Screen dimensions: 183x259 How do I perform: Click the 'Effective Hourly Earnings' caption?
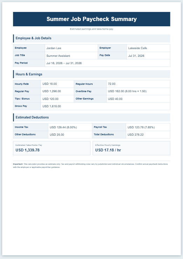(x=108, y=145)
